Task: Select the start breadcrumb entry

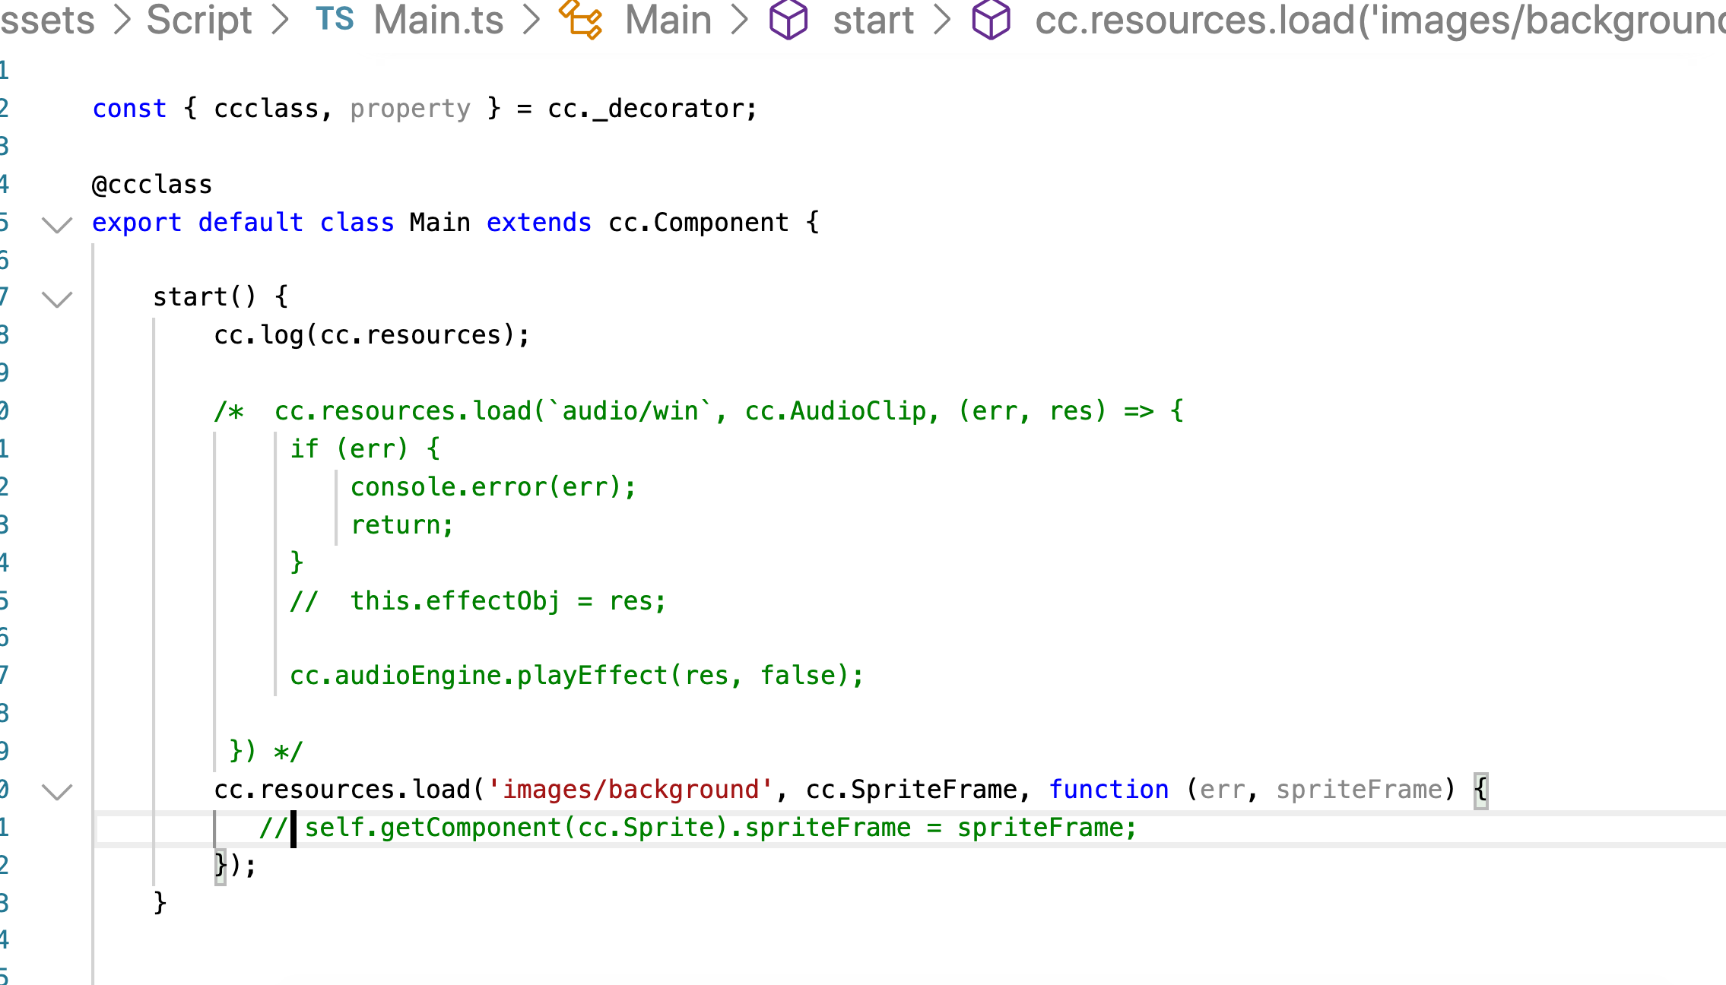Action: pos(873,20)
